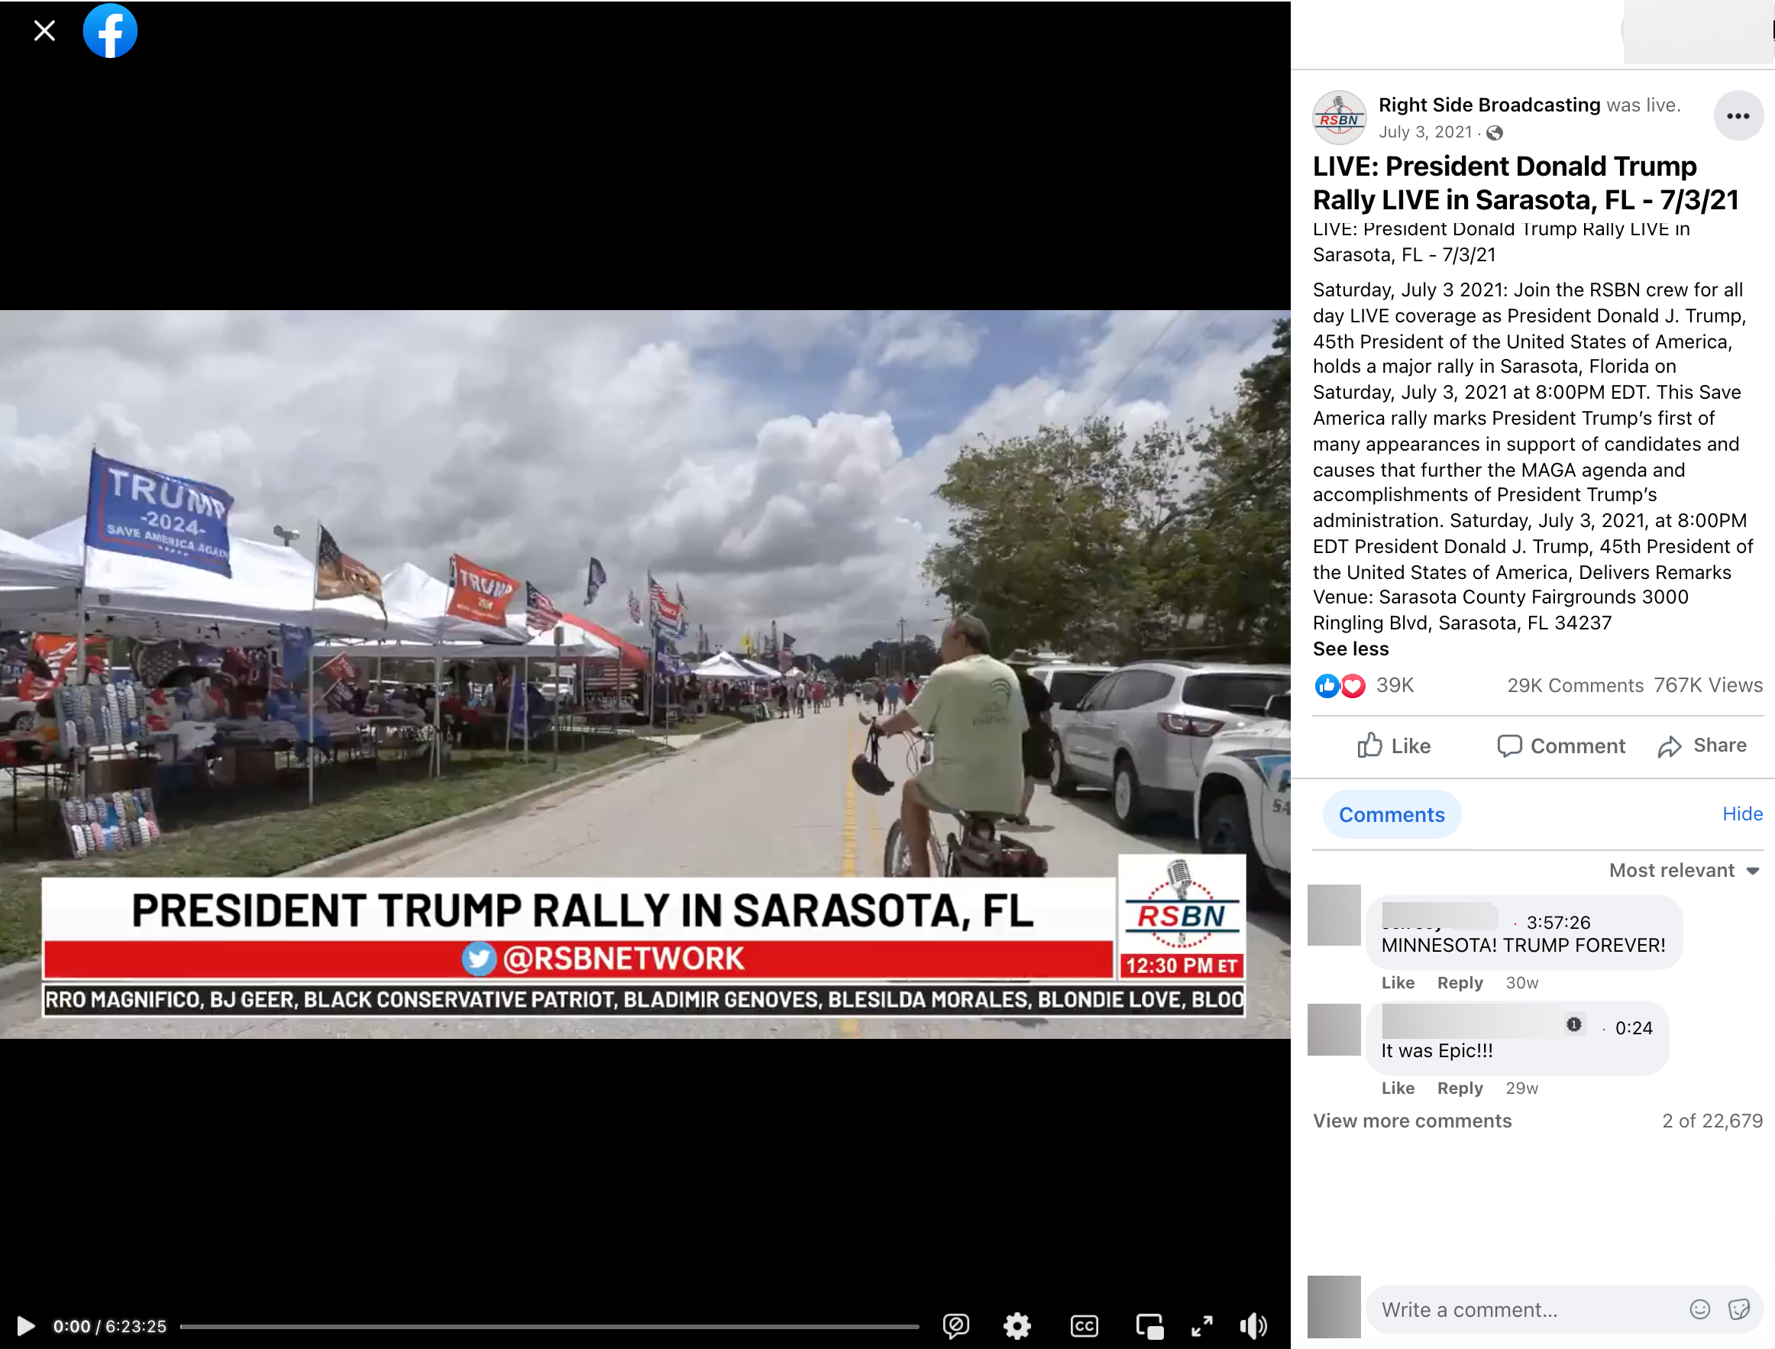Open the Most relevant sort dropdown

pos(1684,870)
